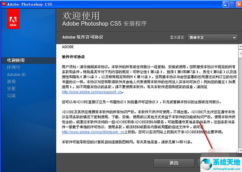Click the large 欢迎使用 header heading
242x172 pixels.
tap(81, 16)
